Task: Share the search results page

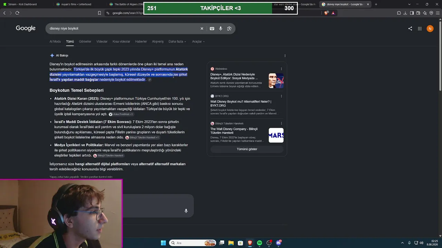Action: 410,29
